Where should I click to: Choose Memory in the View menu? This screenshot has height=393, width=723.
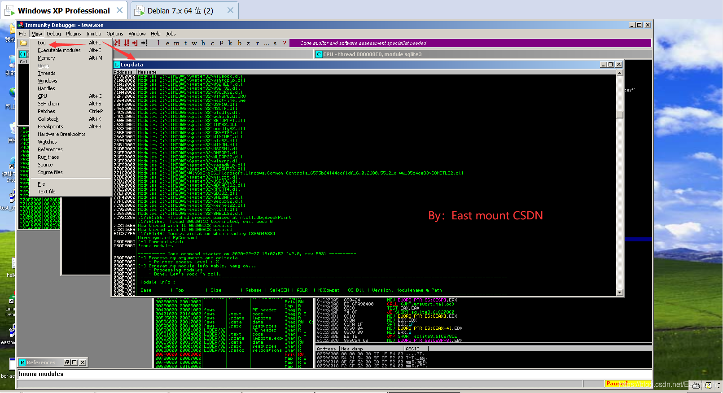(x=71, y=58)
